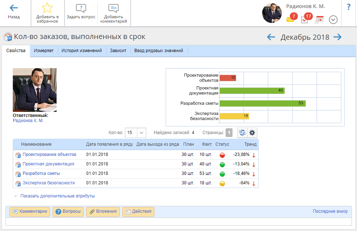
Task: Click the green Разработка сметы chart bar
Action: (x=262, y=103)
